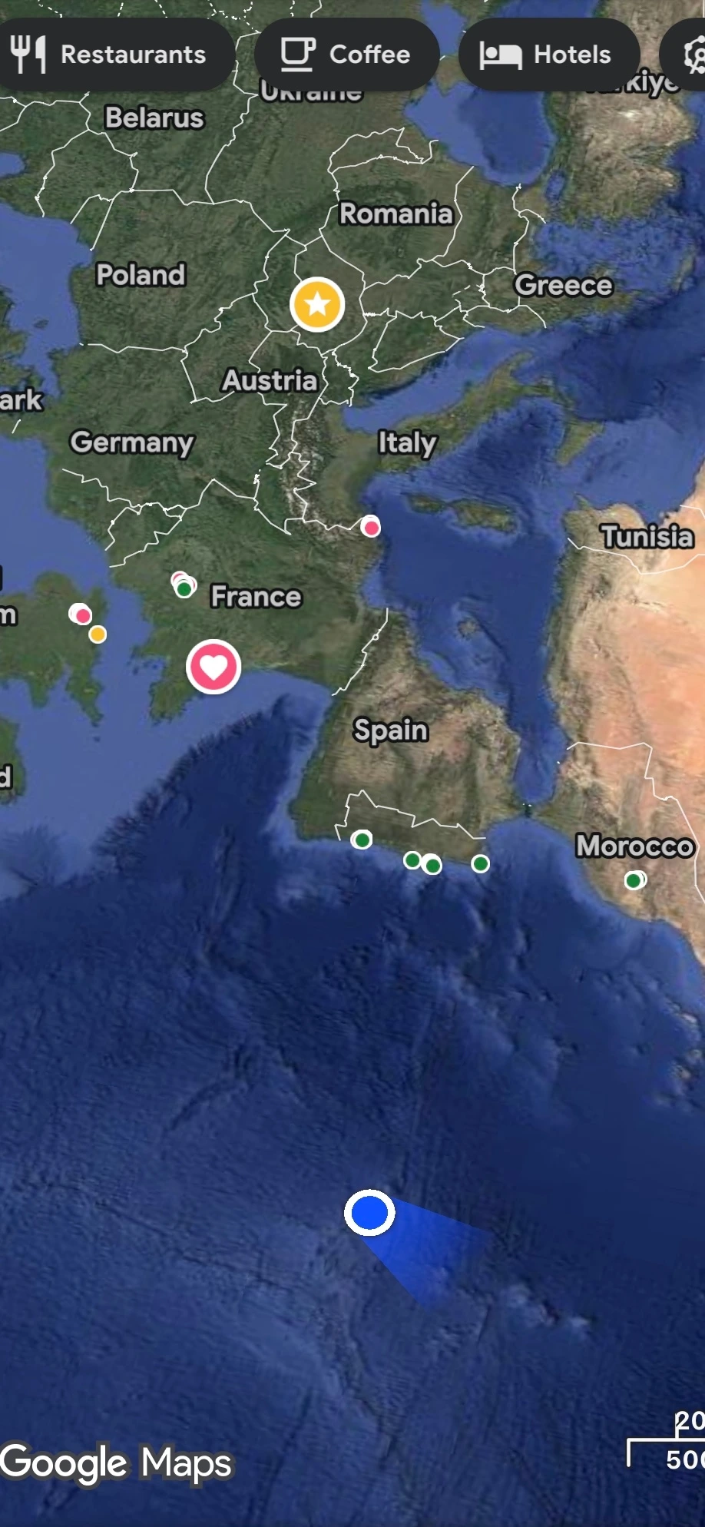This screenshot has height=1527, width=705.
Task: Select the green pin below Morocco label
Action: click(x=634, y=880)
